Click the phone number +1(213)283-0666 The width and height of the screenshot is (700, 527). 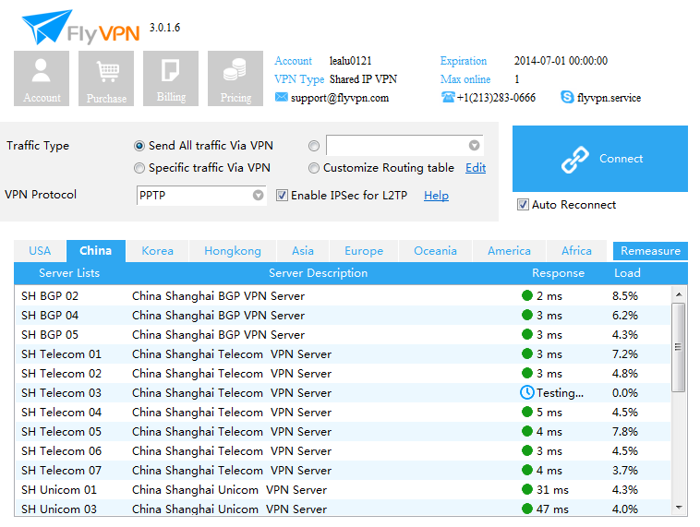click(x=496, y=98)
